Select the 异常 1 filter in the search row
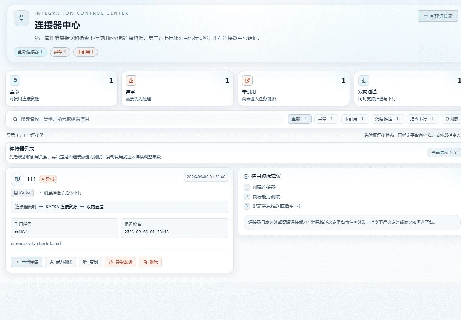461x320 pixels. click(x=326, y=119)
